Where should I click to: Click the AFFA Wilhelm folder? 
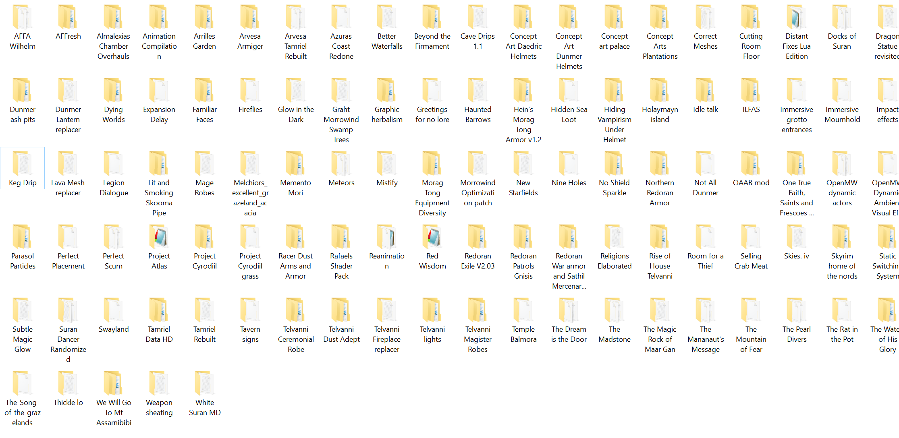(x=23, y=18)
